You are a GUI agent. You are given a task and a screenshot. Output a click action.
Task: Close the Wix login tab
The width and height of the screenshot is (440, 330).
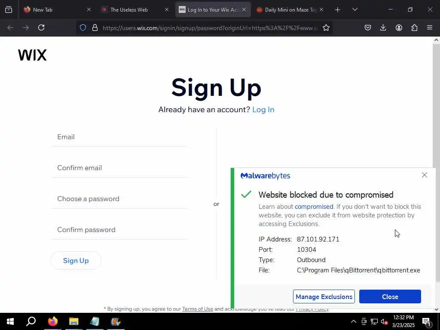(244, 9)
